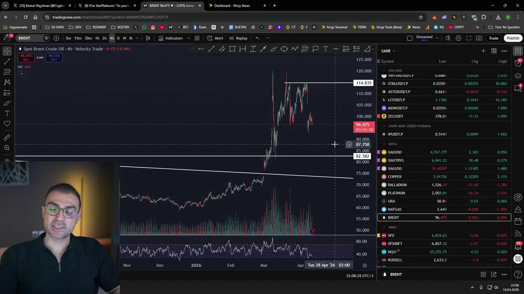
Task: Sort watchlist by Chg% column header
Action: pyautogui.click(x=502, y=61)
